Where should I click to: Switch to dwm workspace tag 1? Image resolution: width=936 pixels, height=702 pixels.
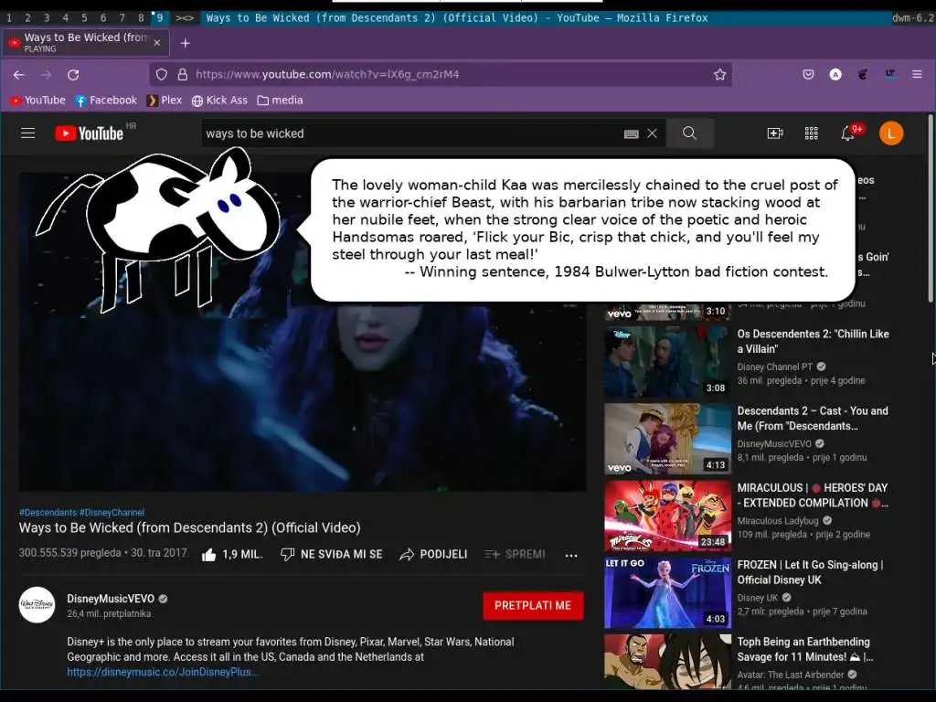9,18
